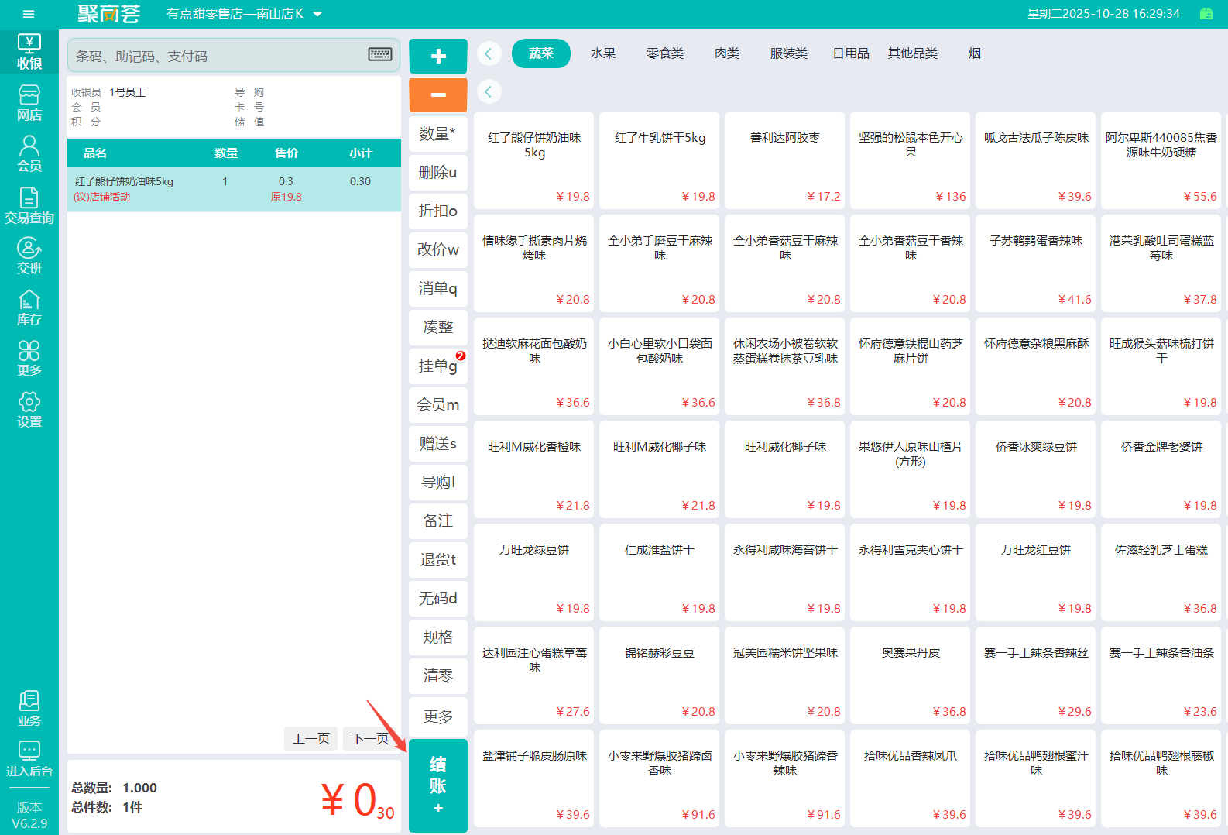Screen dimensions: 1228x835
Task: Switch to the 其他品类 category tab
Action: [x=913, y=53]
